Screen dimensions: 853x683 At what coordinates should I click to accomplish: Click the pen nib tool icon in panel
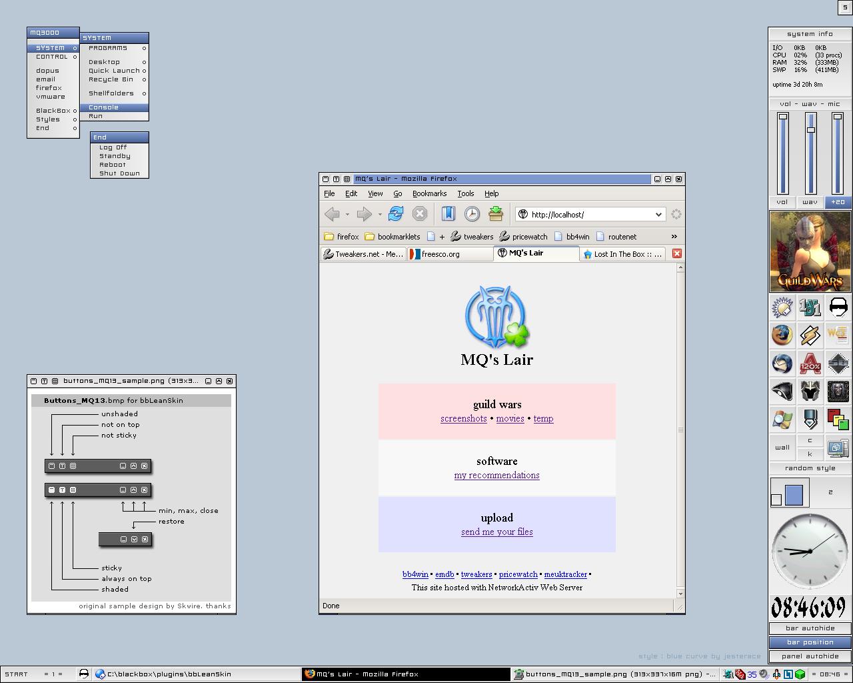pyautogui.click(x=810, y=420)
